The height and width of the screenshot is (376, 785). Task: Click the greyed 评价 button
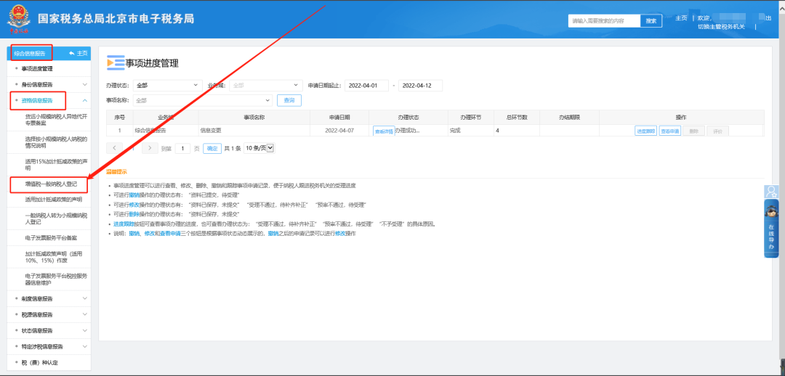coord(718,131)
